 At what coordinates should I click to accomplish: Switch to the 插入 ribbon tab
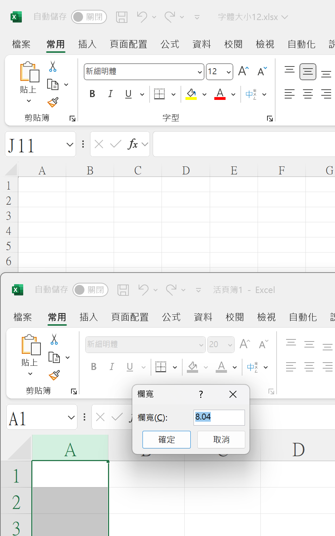[x=87, y=44]
